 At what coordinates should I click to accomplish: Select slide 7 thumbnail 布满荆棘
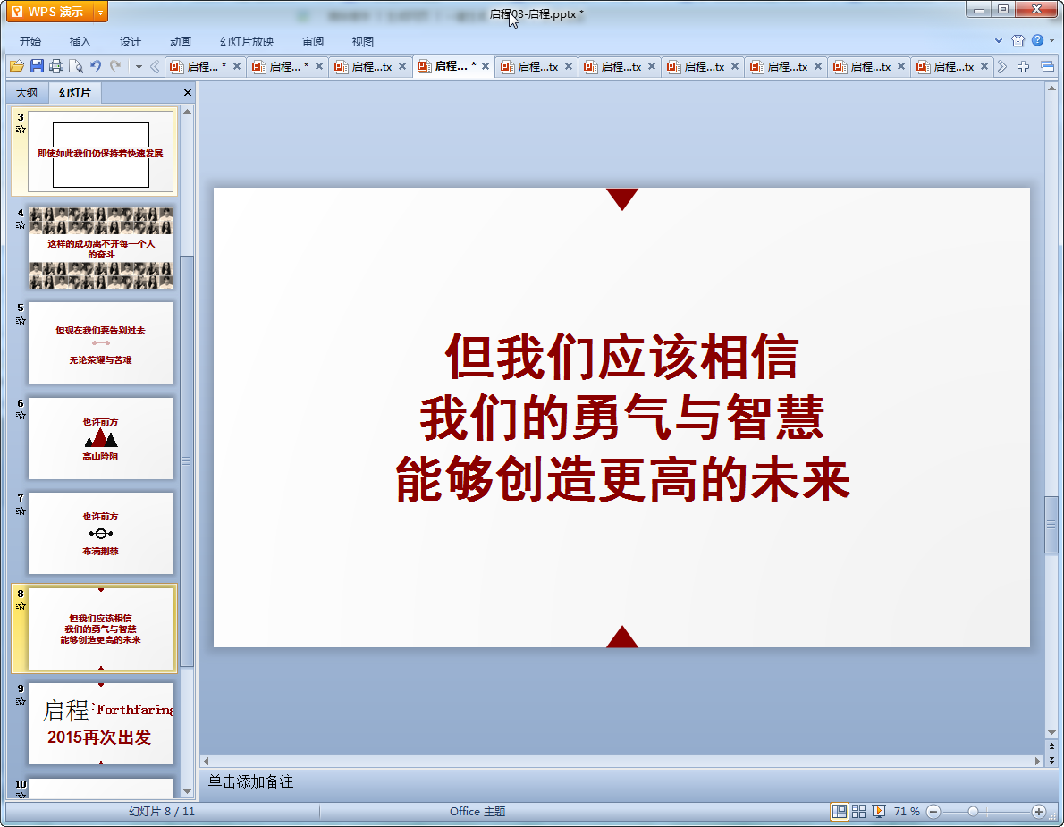point(100,533)
